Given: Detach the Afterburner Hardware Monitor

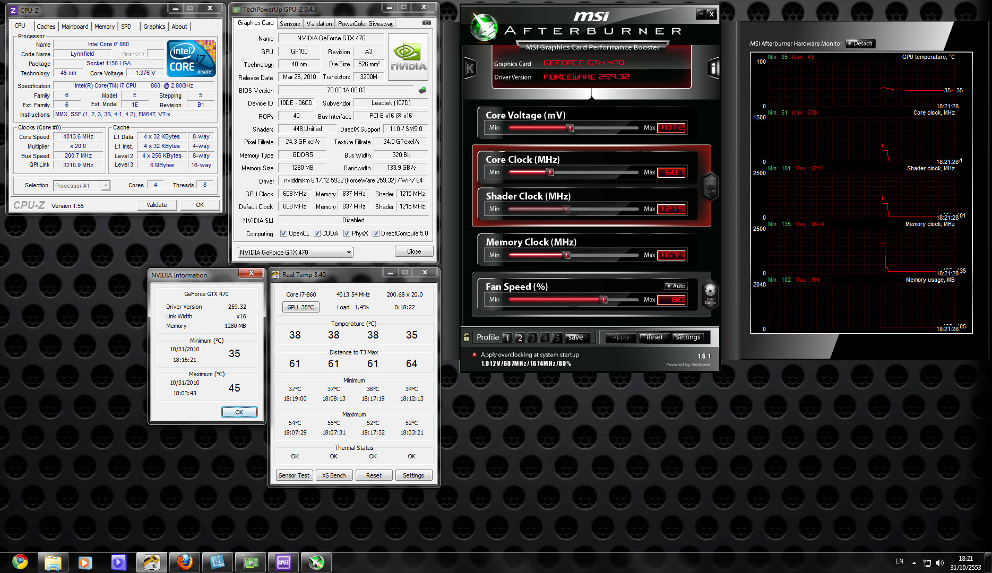Looking at the screenshot, I should (860, 44).
